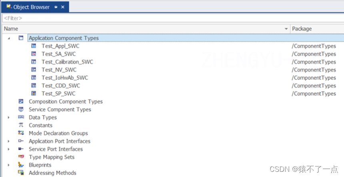Click /ComponentTypes package of Test_CDD_SWC
The height and width of the screenshot is (177, 344).
[314, 86]
